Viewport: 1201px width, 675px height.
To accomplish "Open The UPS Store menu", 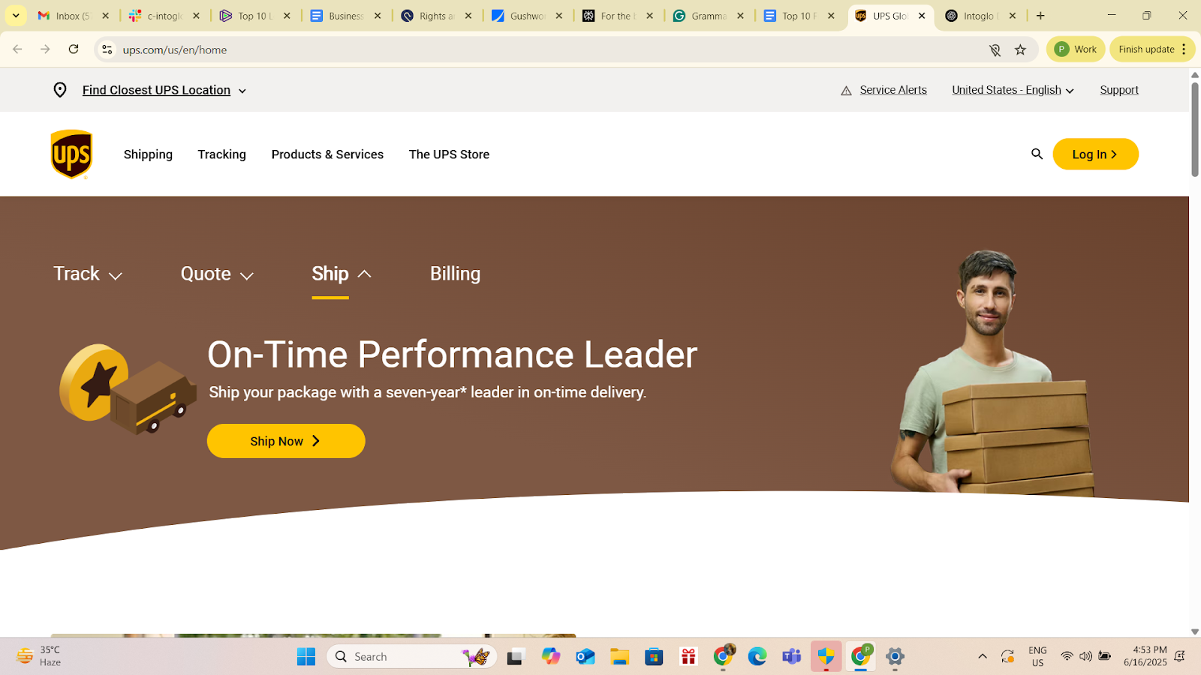I will [449, 154].
